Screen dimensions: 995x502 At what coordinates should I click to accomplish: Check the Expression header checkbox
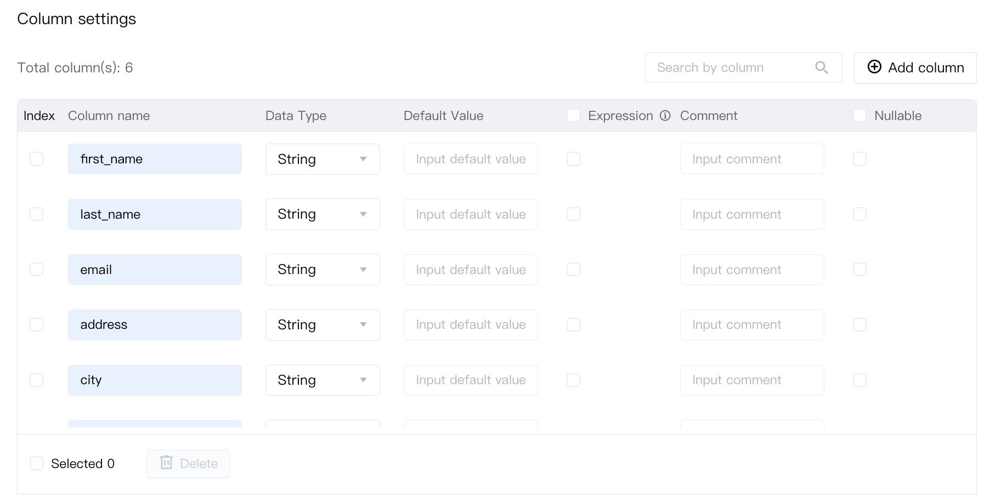pos(573,116)
